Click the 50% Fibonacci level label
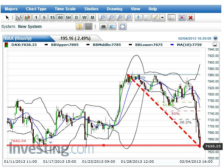Viewport: 224px width, 168px height. tap(175, 114)
